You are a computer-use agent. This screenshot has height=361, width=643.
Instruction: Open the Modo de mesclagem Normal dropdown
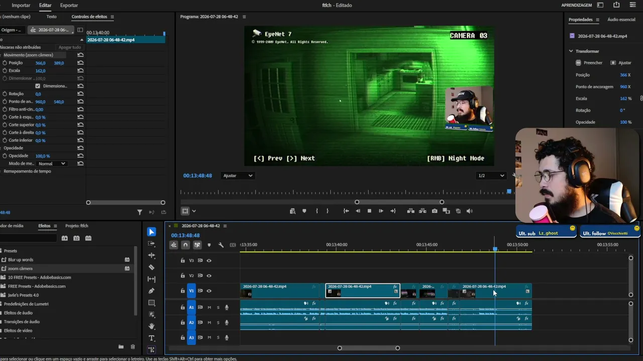52,163
